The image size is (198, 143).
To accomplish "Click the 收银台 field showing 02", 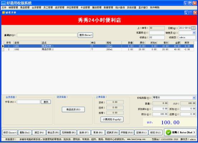I will 157,37.
